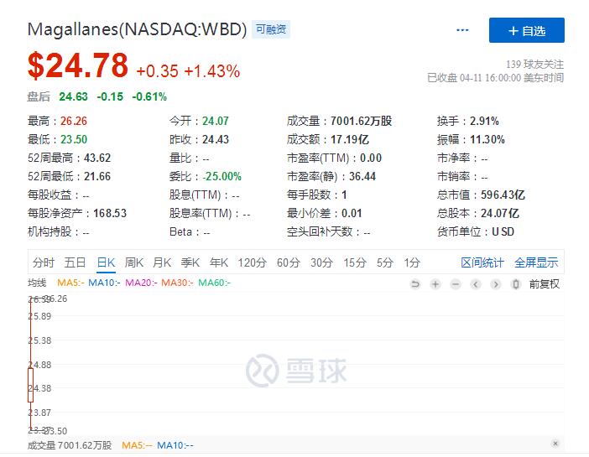Select the 月K chart tab
This screenshot has width=589, height=457.
click(162, 262)
